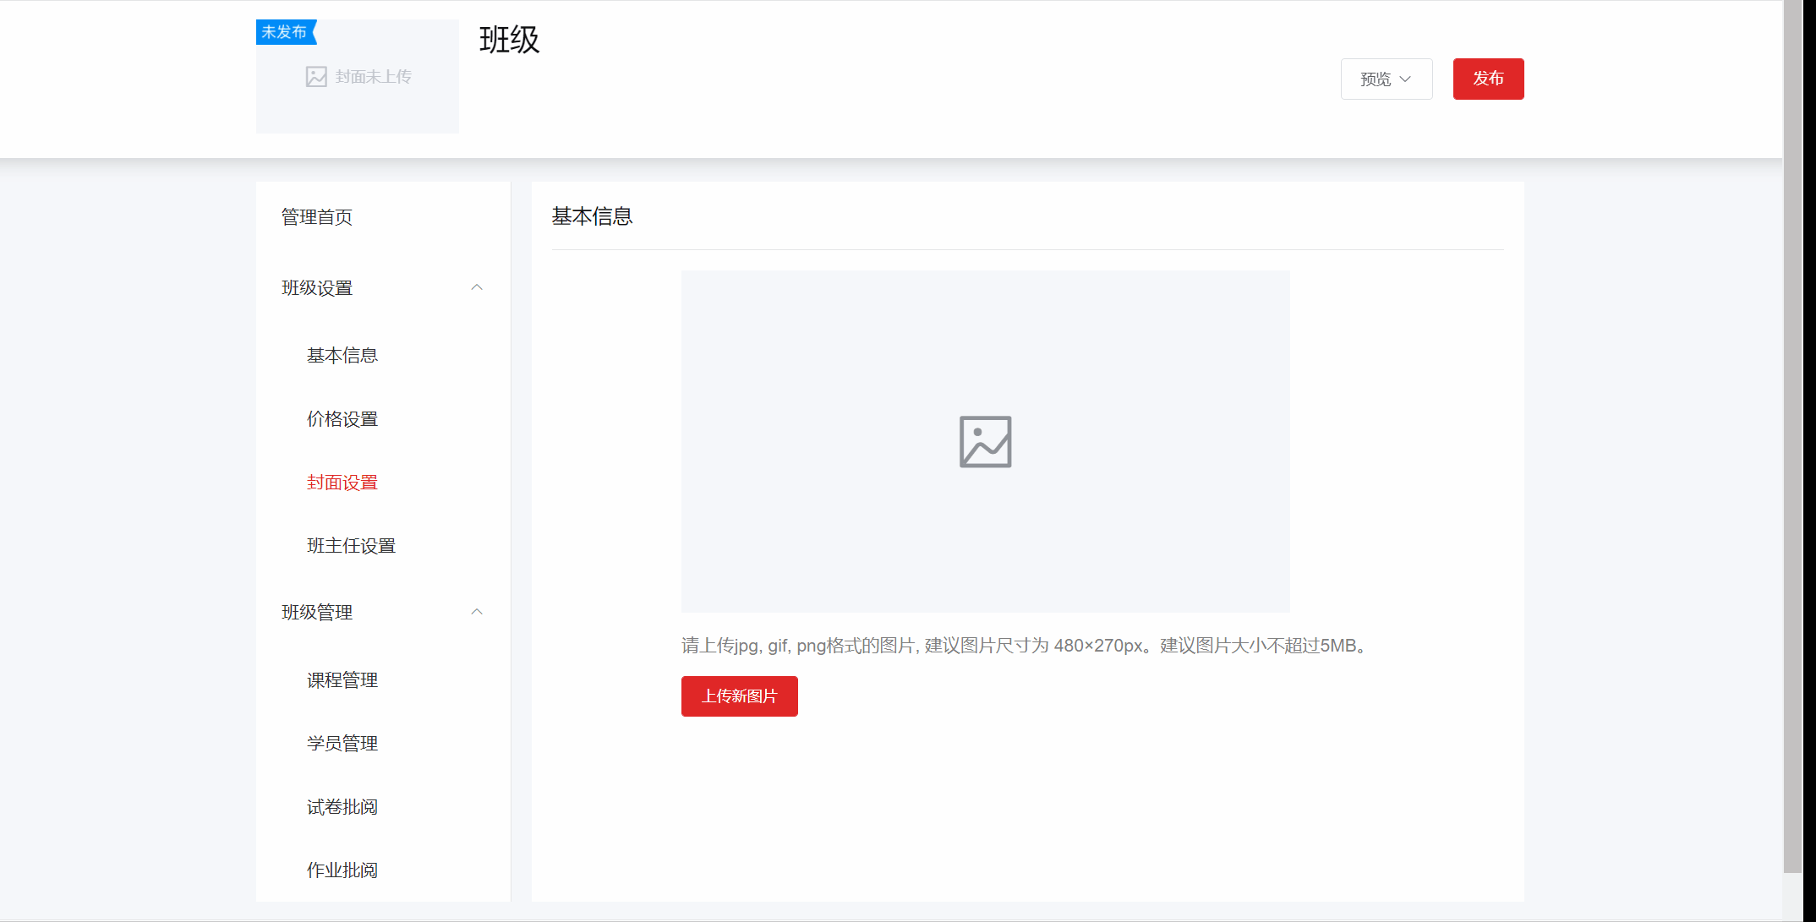This screenshot has height=922, width=1816.
Task: Click the page vertical scrollbar
Action: [1792, 423]
